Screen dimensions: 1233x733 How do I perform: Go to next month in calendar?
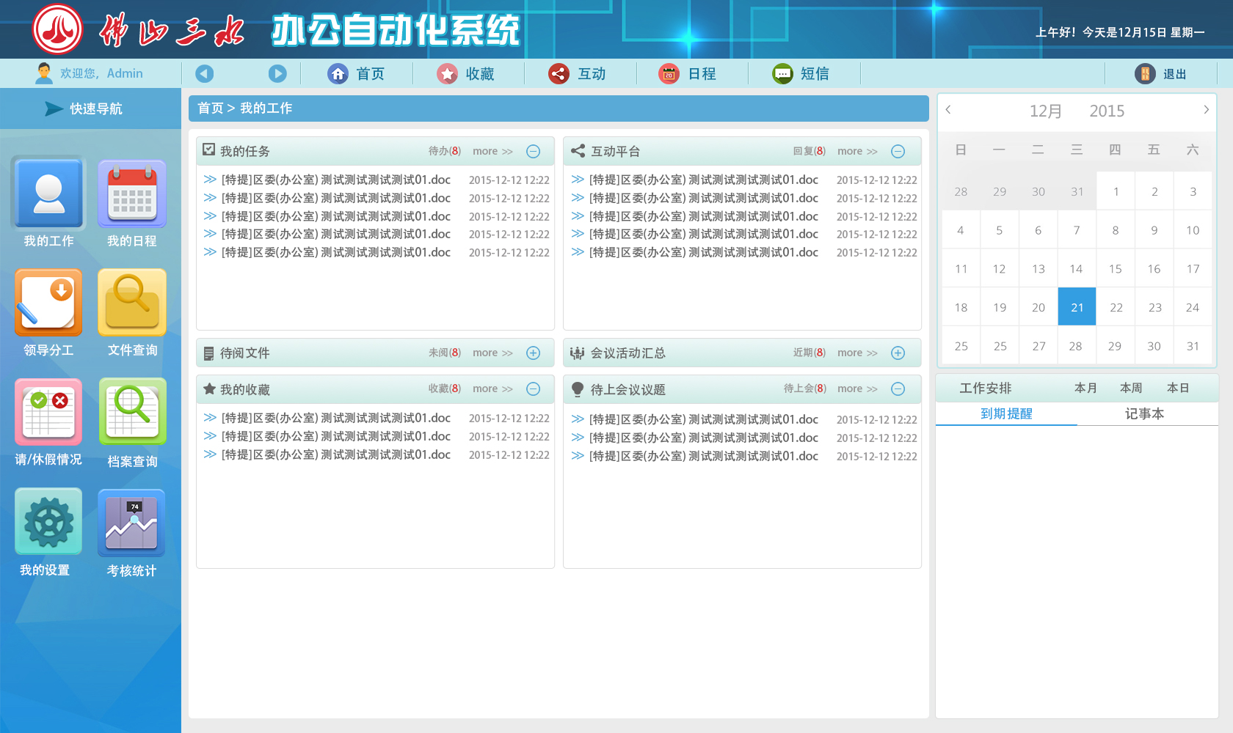coord(1206,110)
